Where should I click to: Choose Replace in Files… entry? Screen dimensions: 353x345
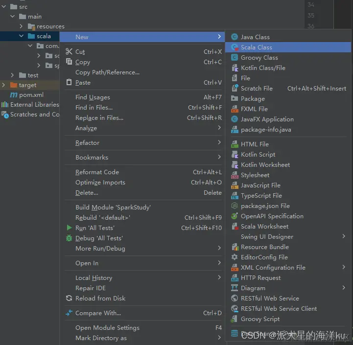click(143, 118)
